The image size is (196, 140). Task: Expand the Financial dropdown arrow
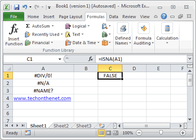click(52, 43)
